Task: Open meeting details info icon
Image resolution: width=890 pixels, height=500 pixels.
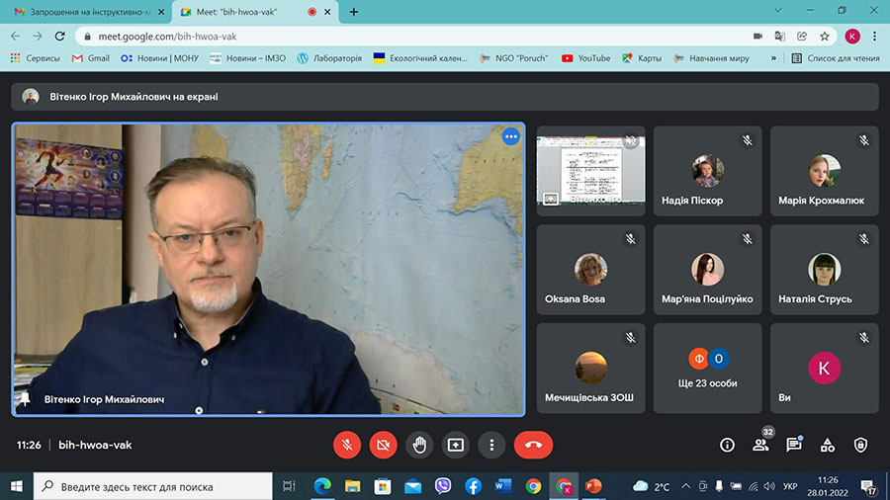Action: [727, 445]
